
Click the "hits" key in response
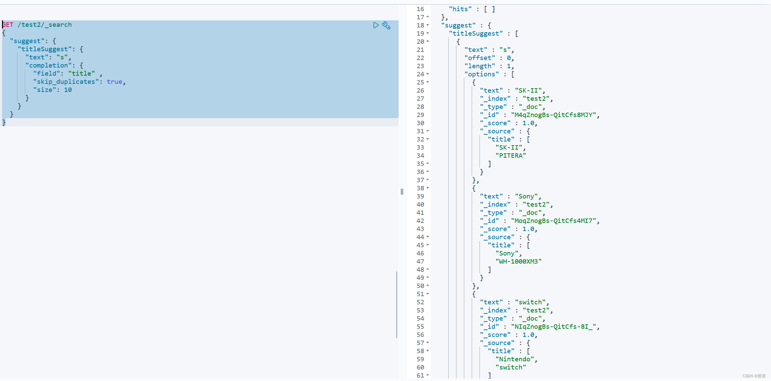tap(460, 9)
